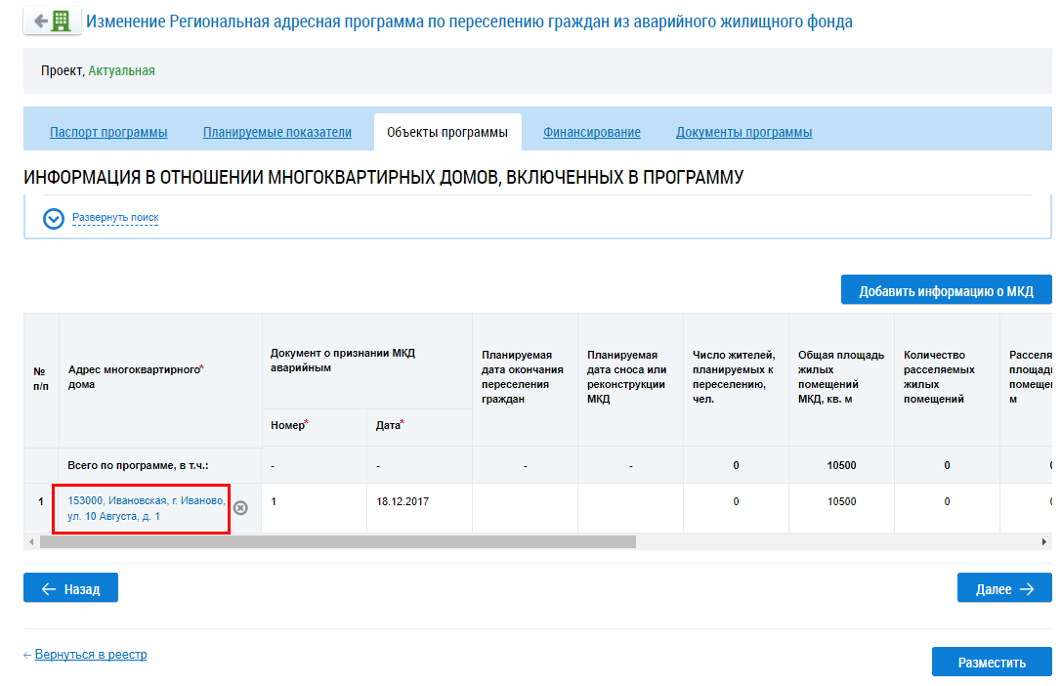Click the Разместить button
The height and width of the screenshot is (686, 1061).
[992, 662]
